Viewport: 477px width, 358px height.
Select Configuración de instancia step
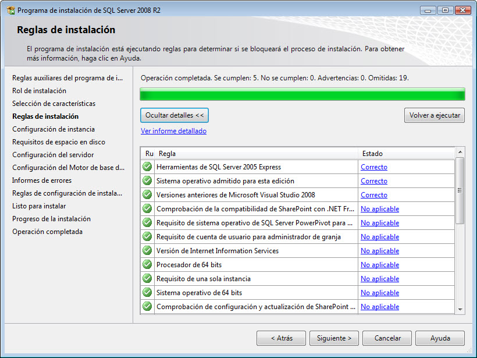pyautogui.click(x=54, y=129)
